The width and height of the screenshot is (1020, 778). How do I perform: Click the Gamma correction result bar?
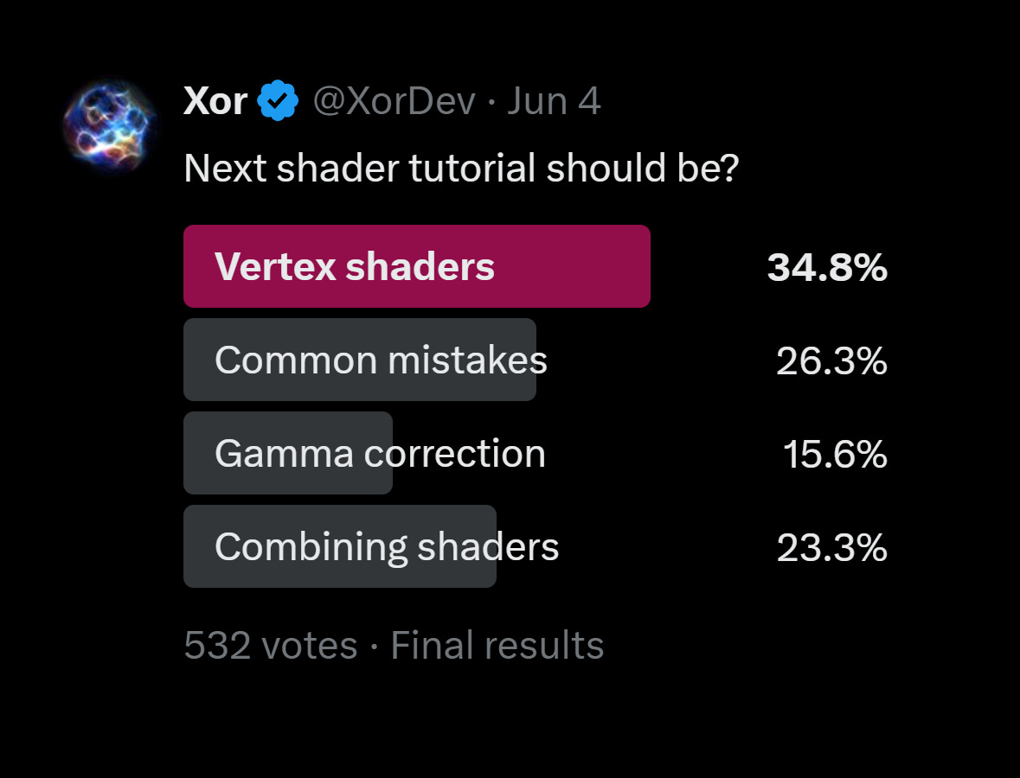(x=288, y=453)
